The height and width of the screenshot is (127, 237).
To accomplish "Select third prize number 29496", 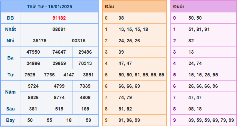I will pos(85,52).
